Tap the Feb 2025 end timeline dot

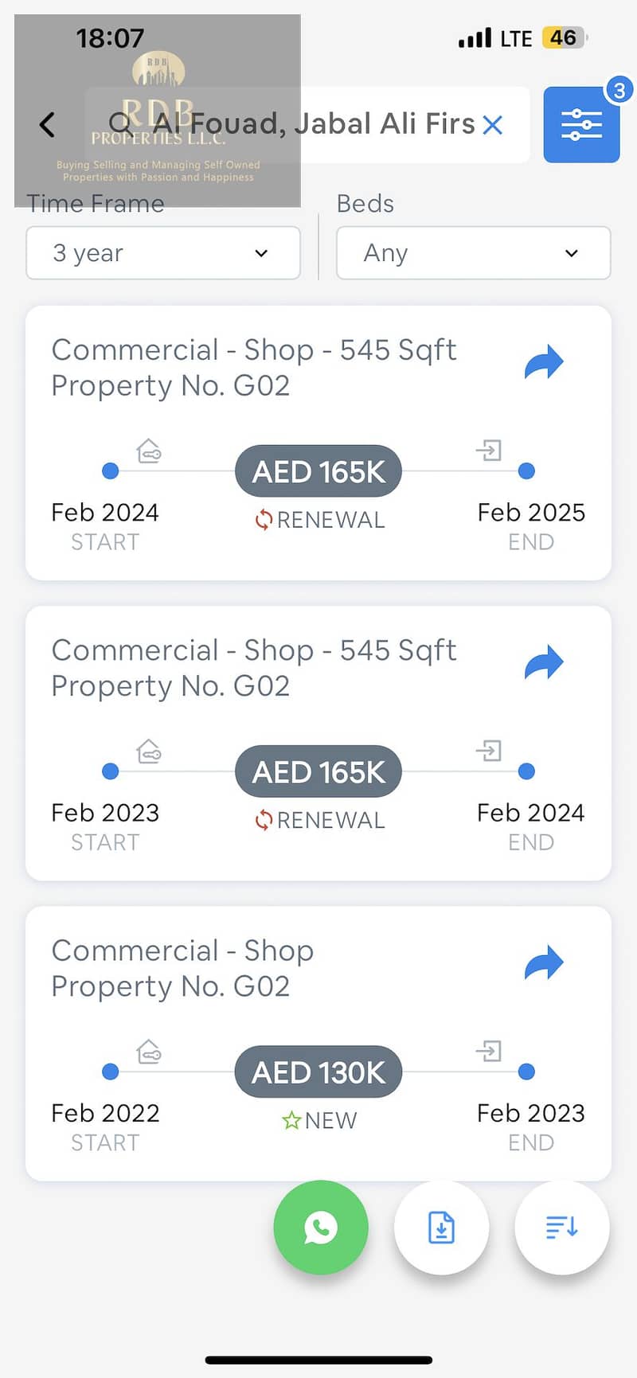click(x=526, y=471)
